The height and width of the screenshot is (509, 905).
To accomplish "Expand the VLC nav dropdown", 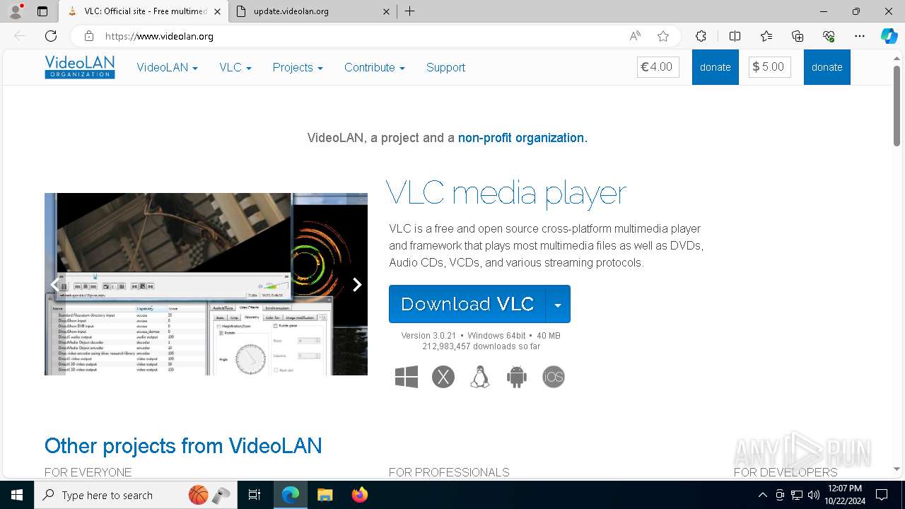I will coord(235,67).
